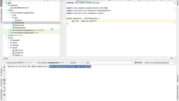The height and width of the screenshot is (101, 179).
Task: Click the Logcat search input field
Action: click(108, 63)
